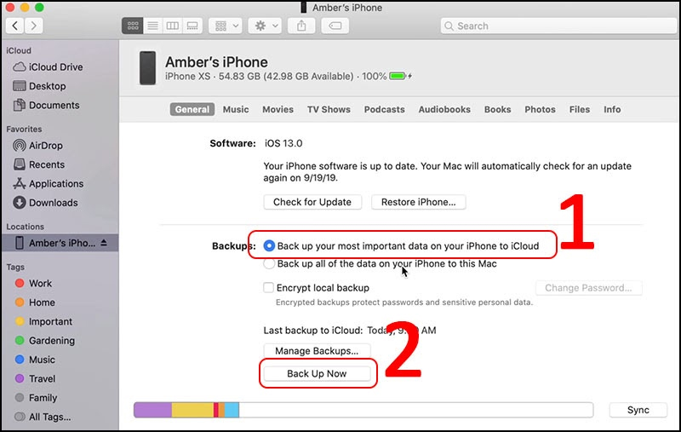Select the yellow Important tag
This screenshot has width=681, height=432.
43,321
